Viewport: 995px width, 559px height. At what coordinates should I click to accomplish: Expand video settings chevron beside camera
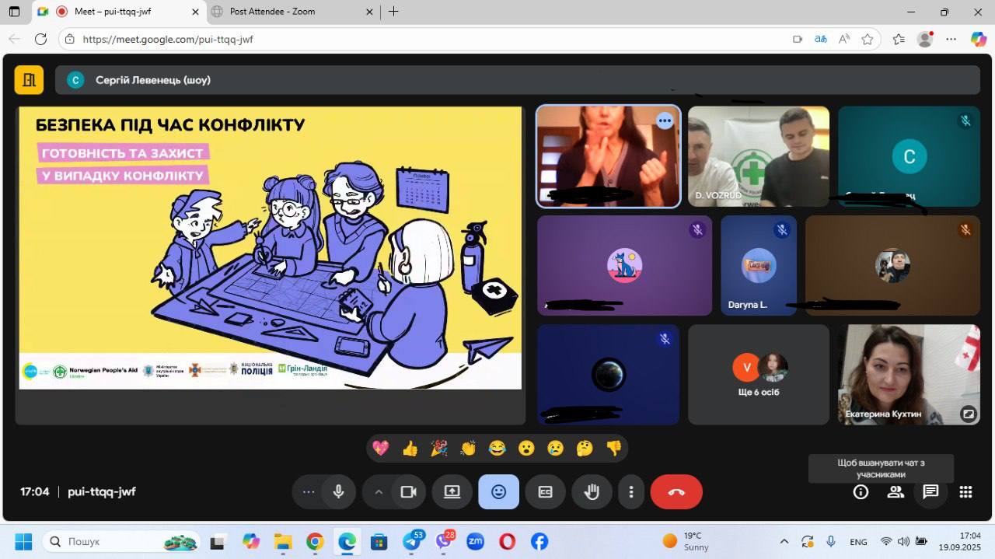click(x=379, y=492)
